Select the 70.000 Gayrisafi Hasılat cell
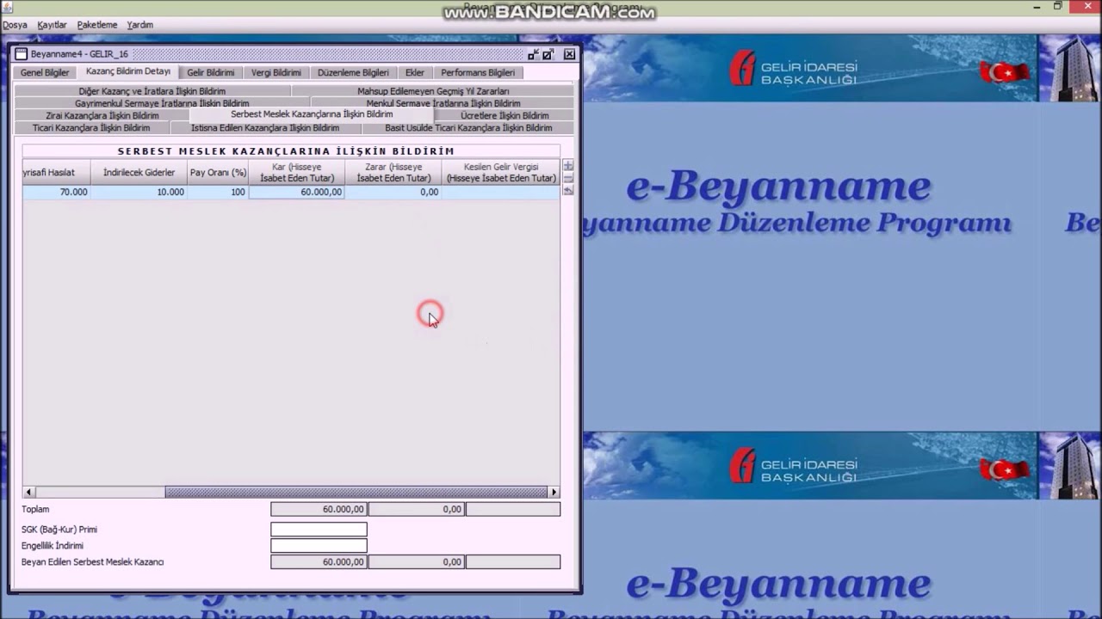Screen dimensions: 1102x619 click(x=56, y=193)
